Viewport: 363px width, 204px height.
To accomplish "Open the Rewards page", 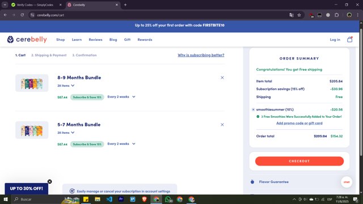I will tap(145, 40).
